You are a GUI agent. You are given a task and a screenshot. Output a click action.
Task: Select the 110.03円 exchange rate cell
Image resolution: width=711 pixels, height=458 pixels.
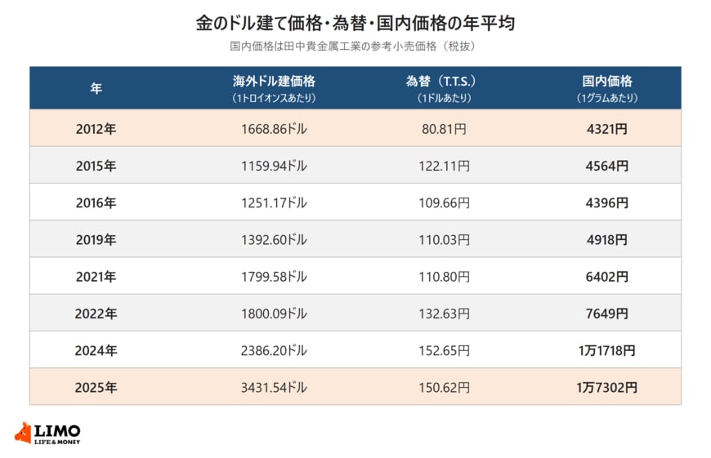pos(444,240)
